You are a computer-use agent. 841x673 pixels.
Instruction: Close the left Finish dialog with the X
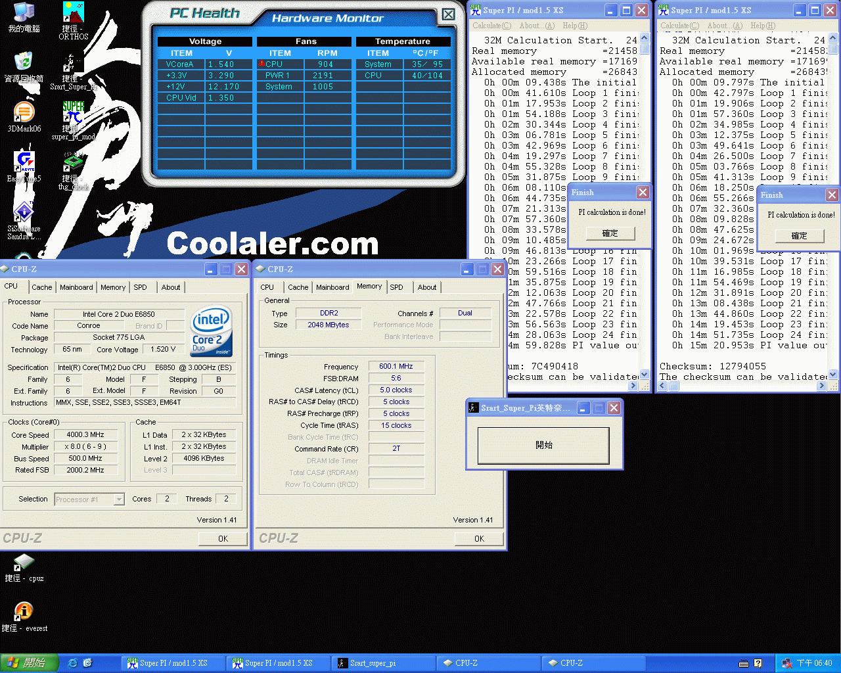click(x=643, y=192)
